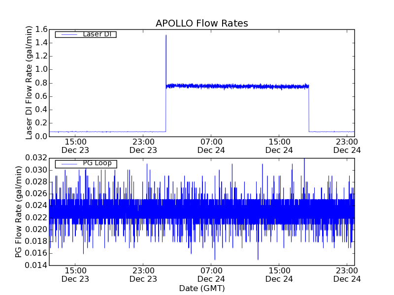The width and height of the screenshot is (394, 295).
Task: Click the 0.020 tick on the PG chart
Action: point(36,230)
